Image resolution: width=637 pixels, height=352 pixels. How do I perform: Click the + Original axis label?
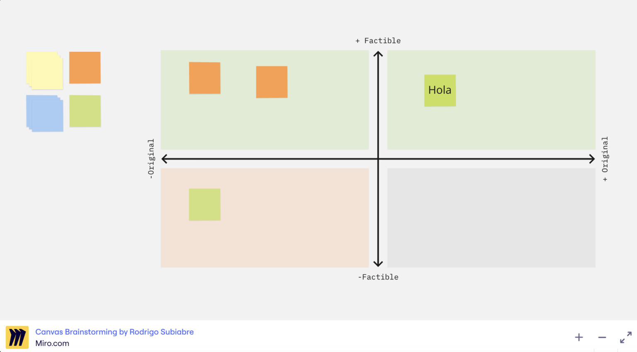(605, 158)
